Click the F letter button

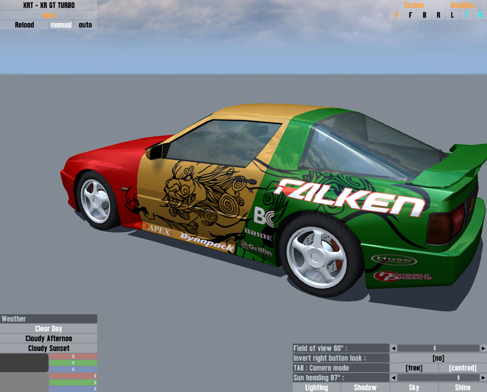coord(410,15)
